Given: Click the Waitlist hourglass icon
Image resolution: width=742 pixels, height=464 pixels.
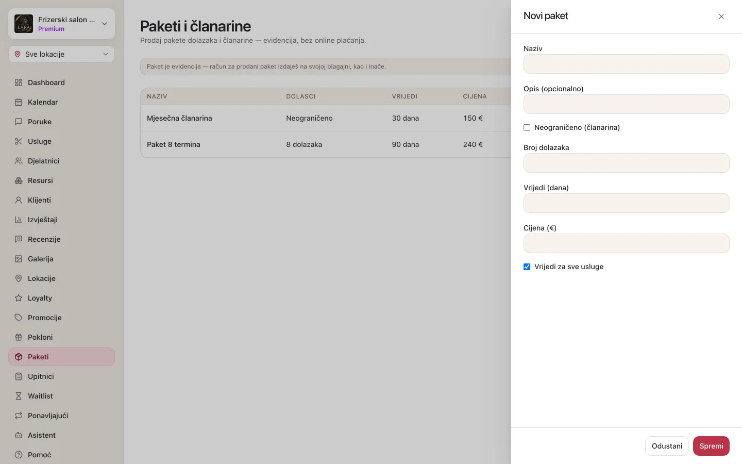Looking at the screenshot, I should (19, 396).
